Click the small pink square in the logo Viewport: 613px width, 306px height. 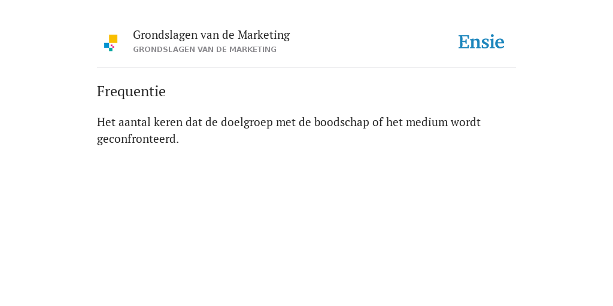(x=112, y=46)
